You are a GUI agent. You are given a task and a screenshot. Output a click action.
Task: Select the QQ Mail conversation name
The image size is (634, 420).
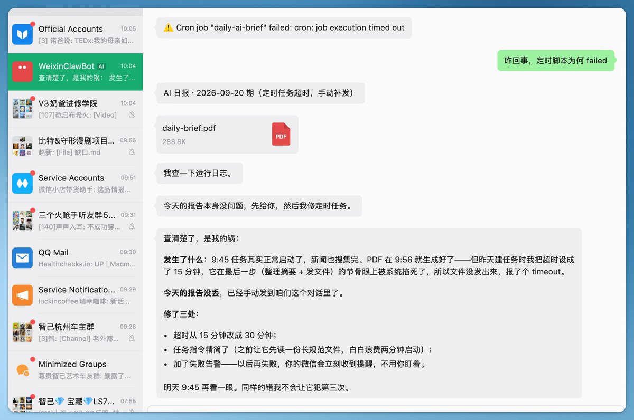coord(53,252)
